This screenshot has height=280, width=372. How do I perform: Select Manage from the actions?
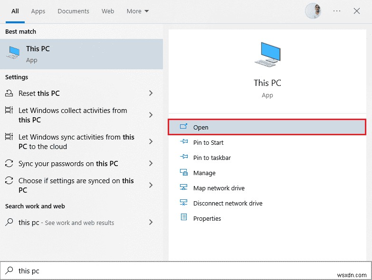267,173
